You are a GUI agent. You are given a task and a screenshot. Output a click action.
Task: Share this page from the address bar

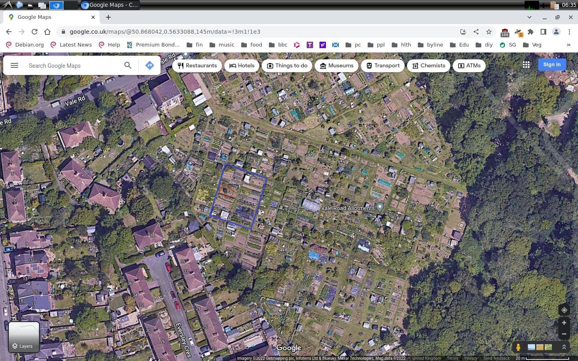pyautogui.click(x=476, y=32)
